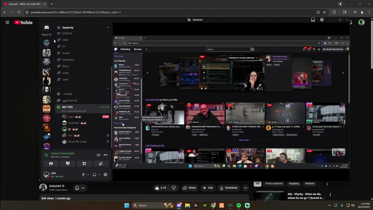Share the YouTube video
This screenshot has width=373, height=210.
point(189,188)
